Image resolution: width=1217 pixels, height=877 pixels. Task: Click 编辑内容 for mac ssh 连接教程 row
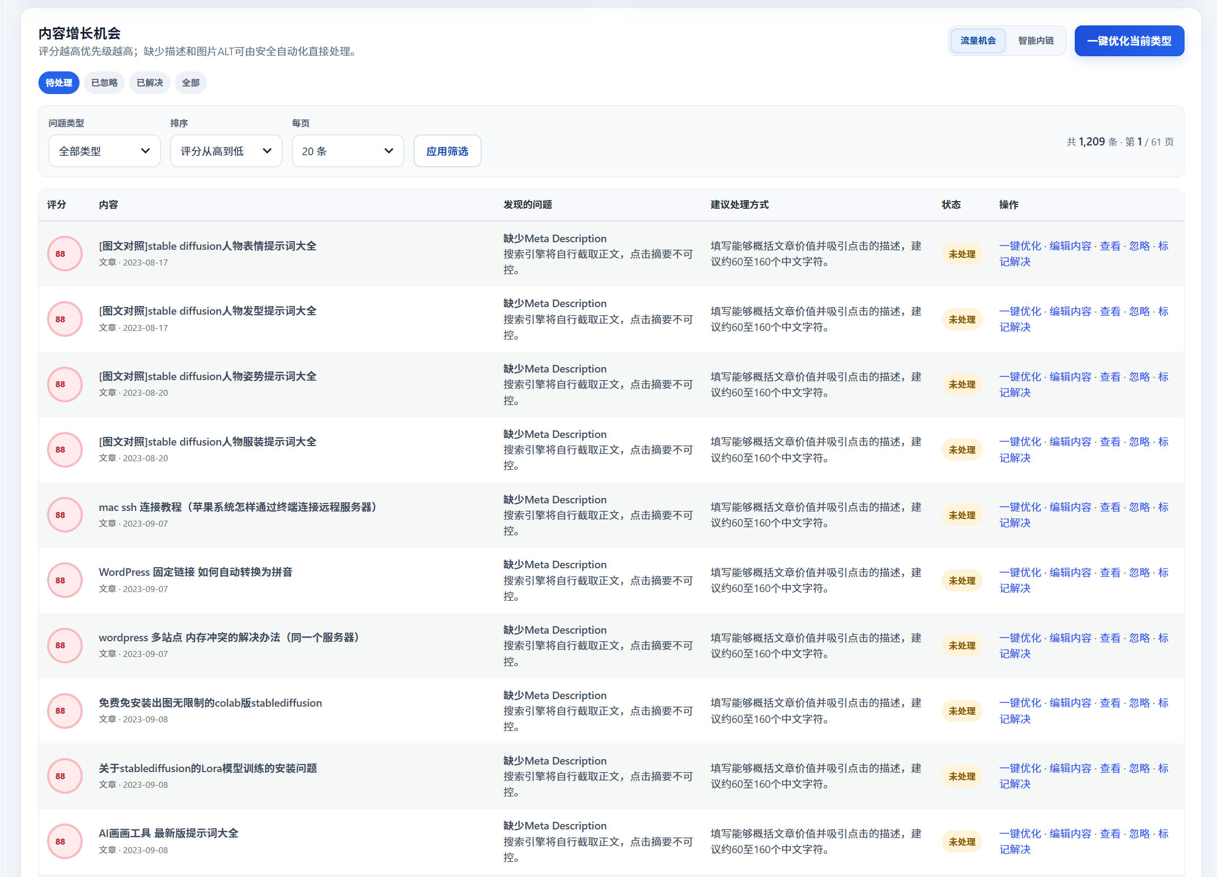click(x=1070, y=507)
